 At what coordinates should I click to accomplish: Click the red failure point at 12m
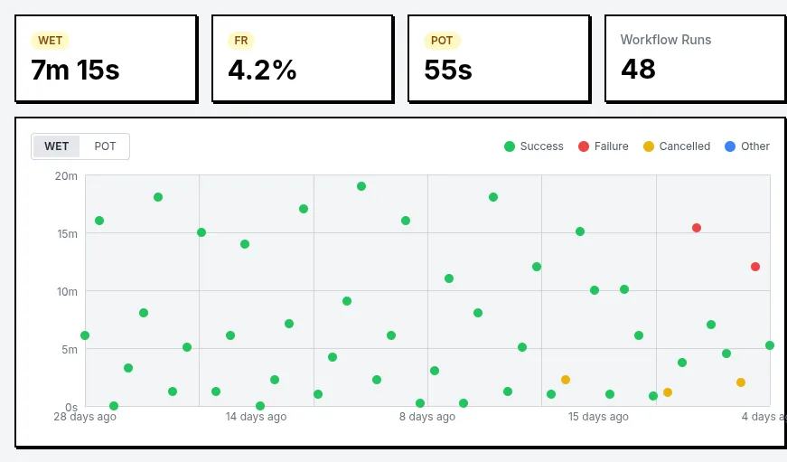(755, 267)
